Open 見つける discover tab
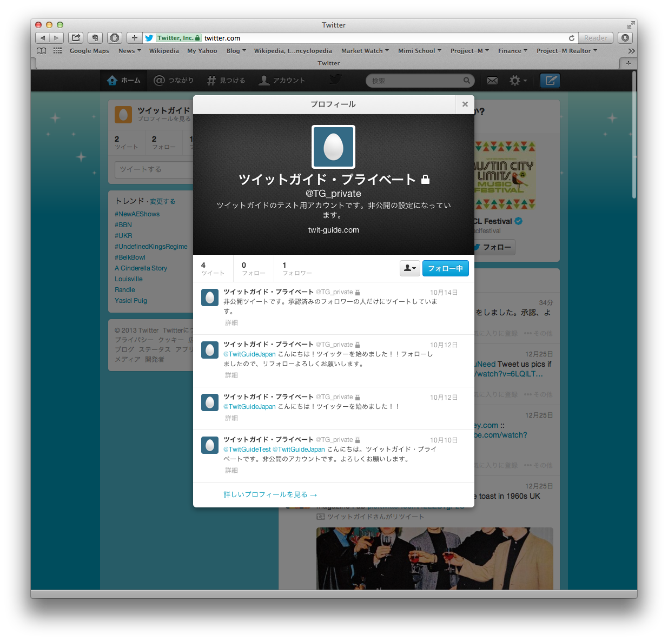Viewport: 668px width, 641px height. click(226, 81)
